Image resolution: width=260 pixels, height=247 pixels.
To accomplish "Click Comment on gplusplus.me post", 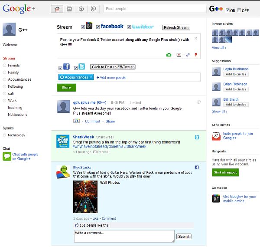I will coord(93,121).
